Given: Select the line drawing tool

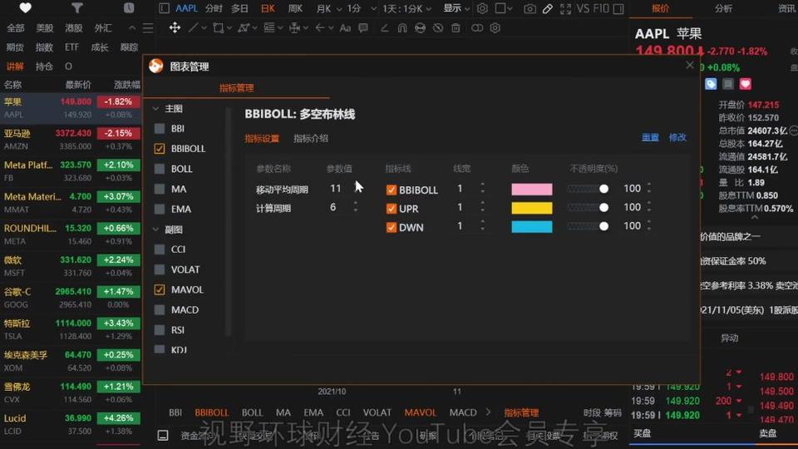Looking at the screenshot, I should click(193, 27).
